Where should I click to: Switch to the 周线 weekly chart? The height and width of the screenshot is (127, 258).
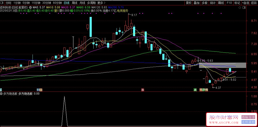[x=74, y=3]
